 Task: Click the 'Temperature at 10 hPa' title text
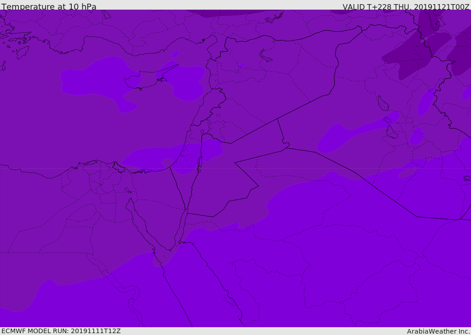tap(49, 6)
